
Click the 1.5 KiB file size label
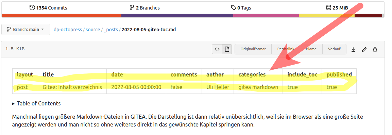(15, 49)
